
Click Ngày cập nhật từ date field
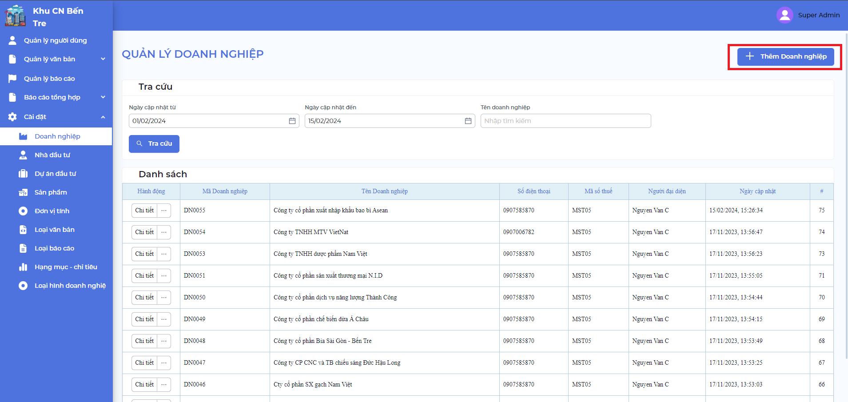(214, 121)
